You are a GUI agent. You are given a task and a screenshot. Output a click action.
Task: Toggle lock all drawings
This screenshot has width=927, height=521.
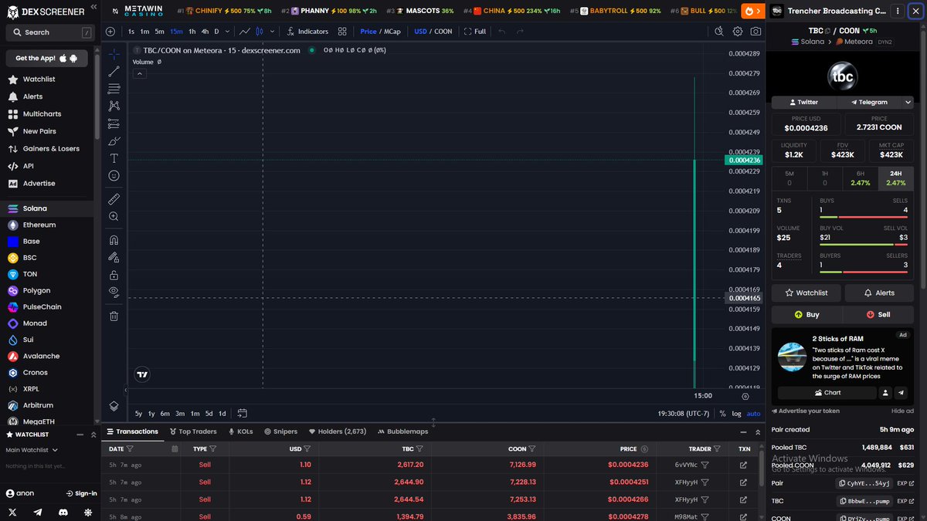coord(114,275)
